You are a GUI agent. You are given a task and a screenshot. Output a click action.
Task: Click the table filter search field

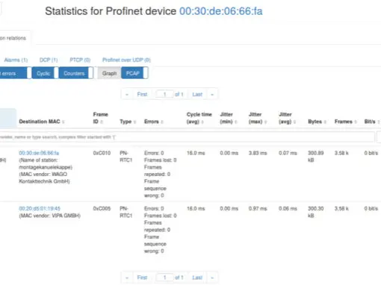coord(187,137)
